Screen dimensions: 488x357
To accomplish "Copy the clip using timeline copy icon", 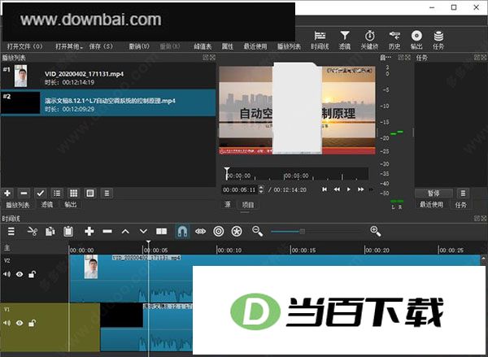I will [x=50, y=231].
